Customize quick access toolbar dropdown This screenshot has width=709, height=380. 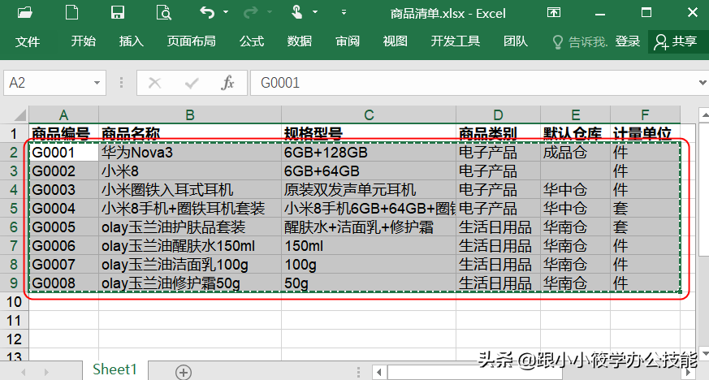(344, 12)
